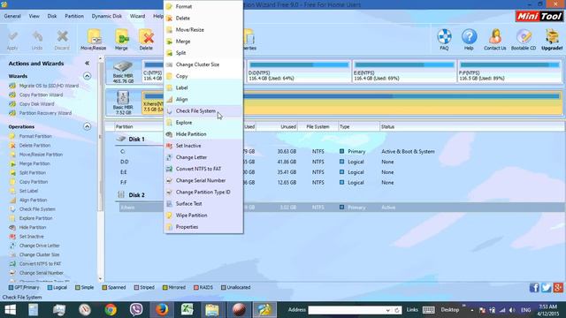Open the Partition menu

pos(74,16)
